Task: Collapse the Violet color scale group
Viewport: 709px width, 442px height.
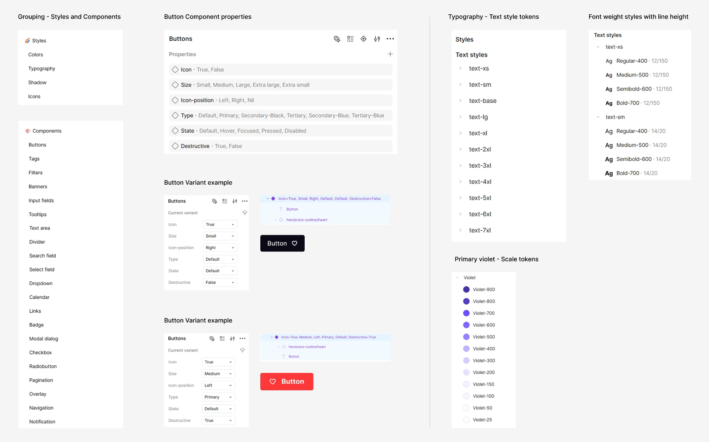Action: 457,278
